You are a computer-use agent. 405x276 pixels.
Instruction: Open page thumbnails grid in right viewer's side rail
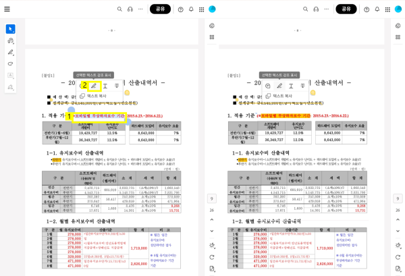coord(398,37)
